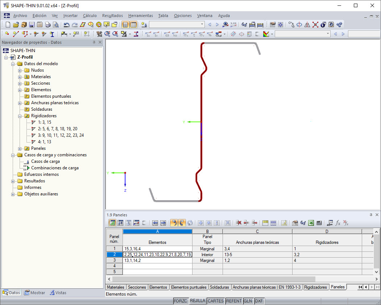Click the binoculars find icon in top toolbar

[244, 25]
